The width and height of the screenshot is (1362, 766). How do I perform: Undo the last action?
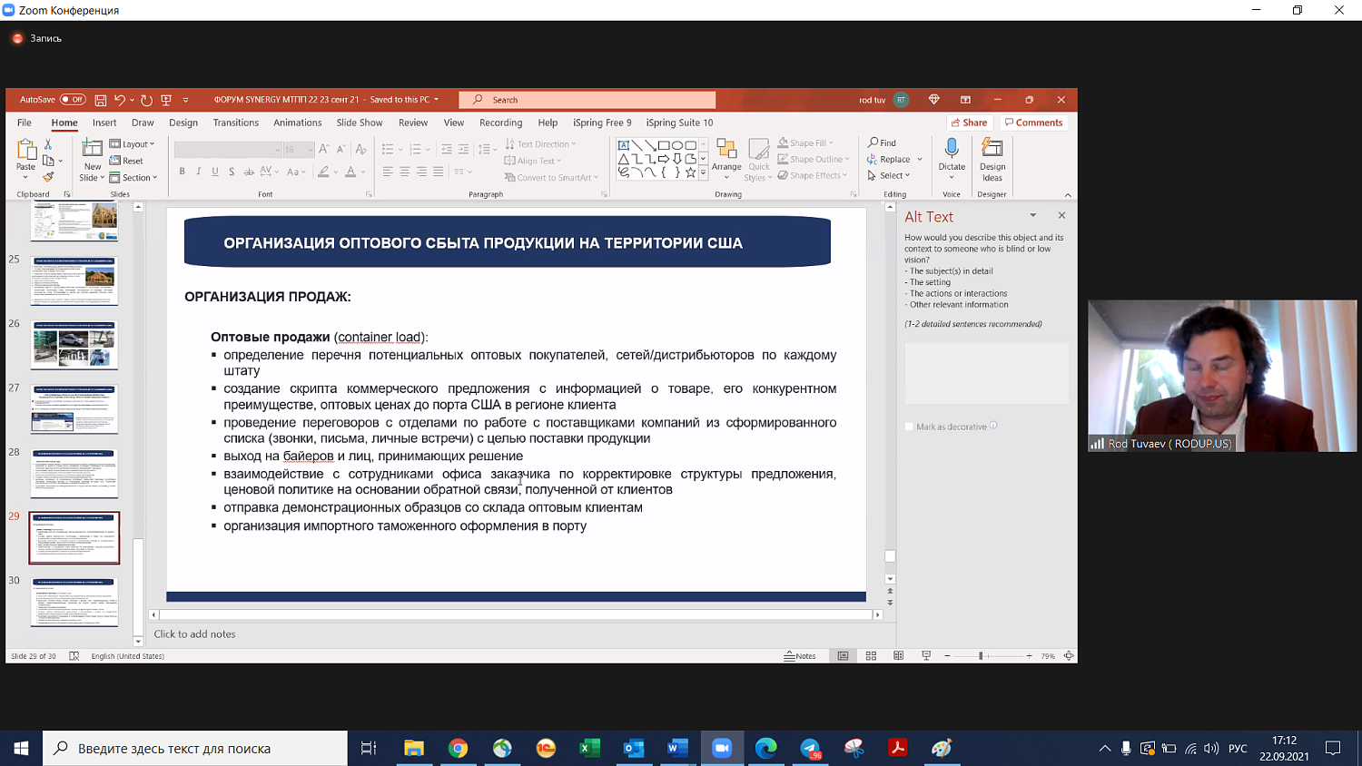pyautogui.click(x=120, y=100)
